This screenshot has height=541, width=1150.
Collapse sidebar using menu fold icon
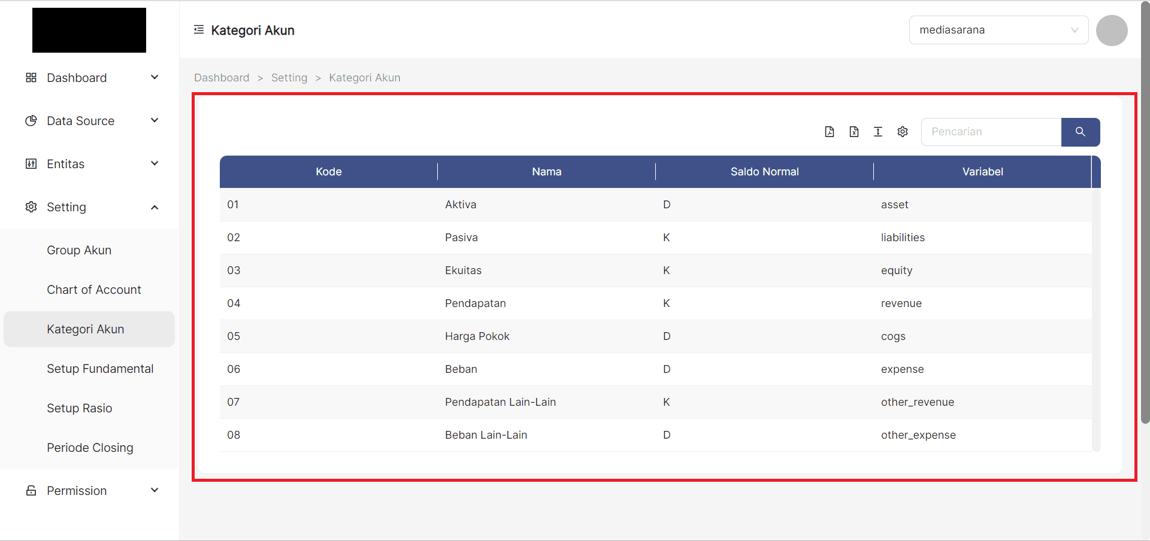tap(199, 30)
